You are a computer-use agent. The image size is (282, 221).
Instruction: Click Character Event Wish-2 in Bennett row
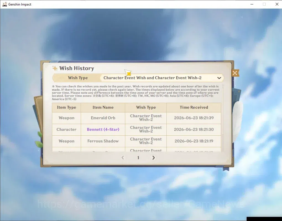(146, 129)
